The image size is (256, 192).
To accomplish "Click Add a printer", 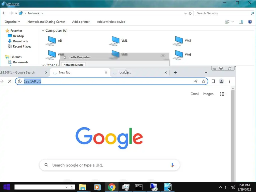I will 81,22.
